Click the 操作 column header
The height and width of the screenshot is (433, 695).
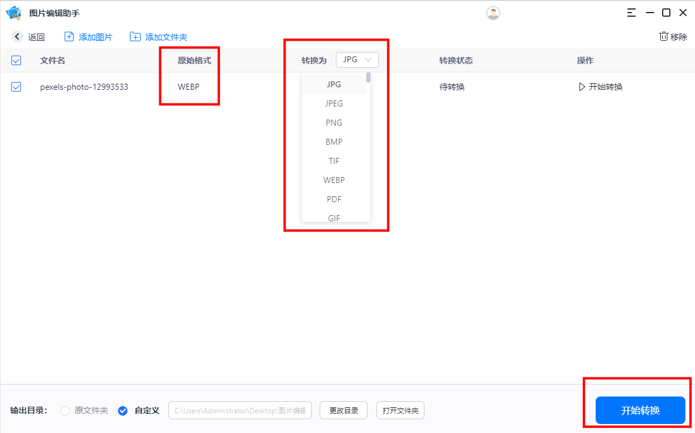pos(585,60)
